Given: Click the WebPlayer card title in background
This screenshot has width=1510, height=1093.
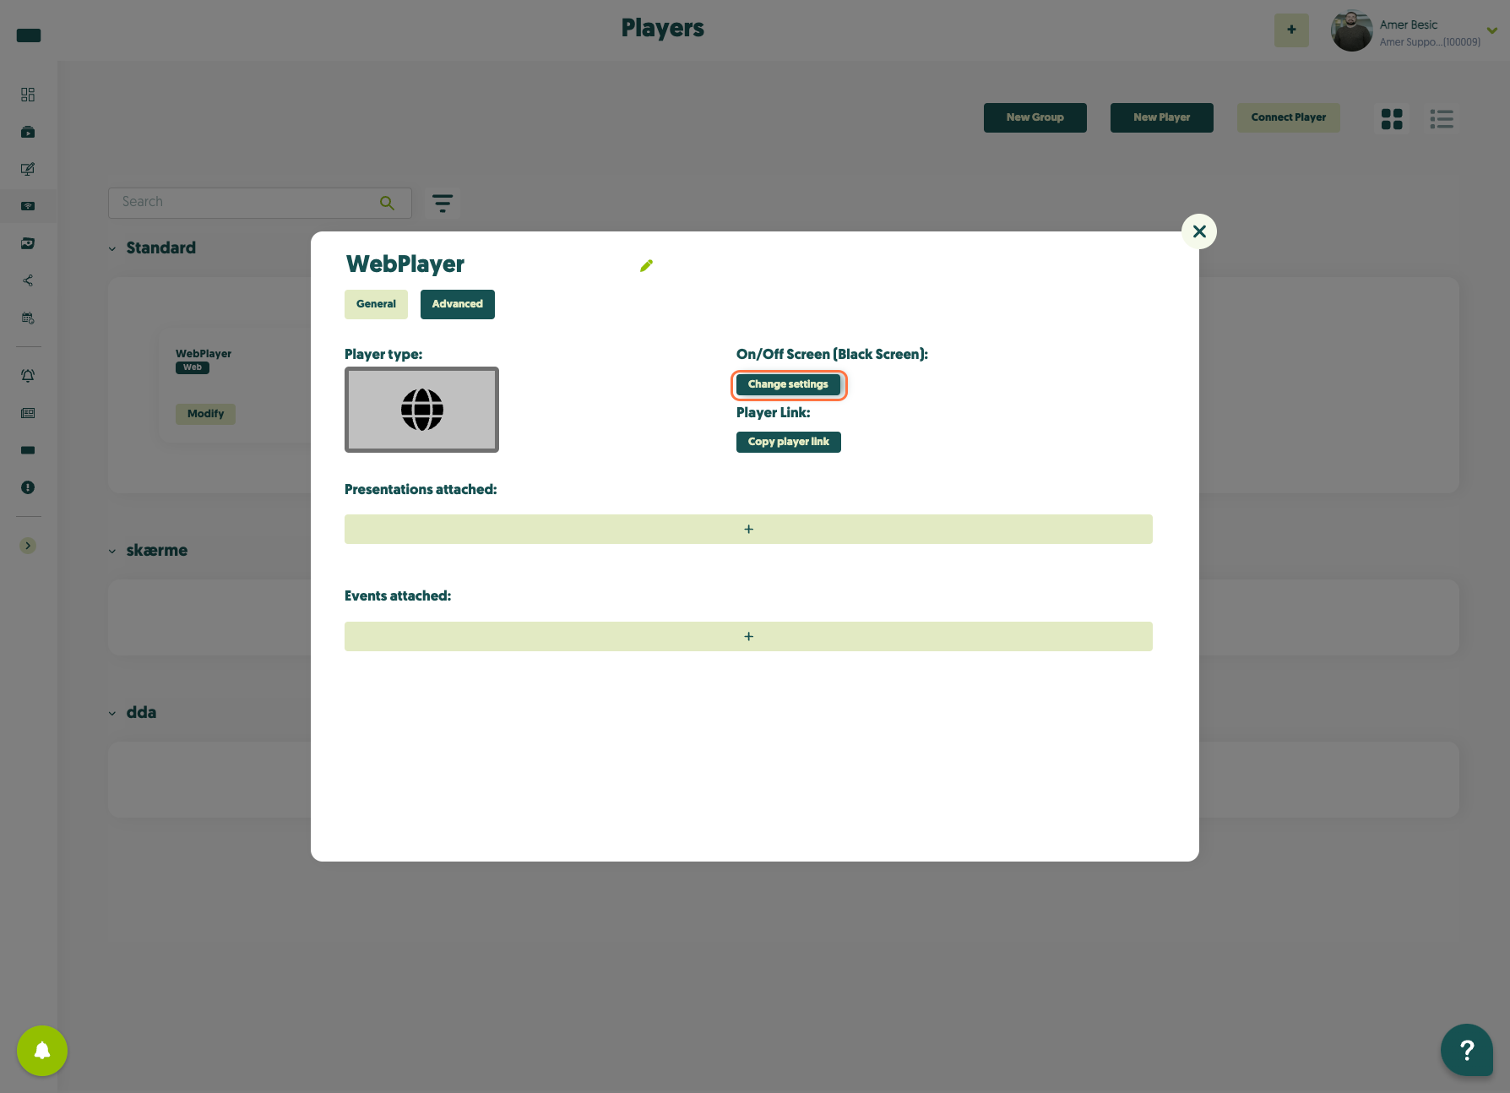Looking at the screenshot, I should point(204,354).
